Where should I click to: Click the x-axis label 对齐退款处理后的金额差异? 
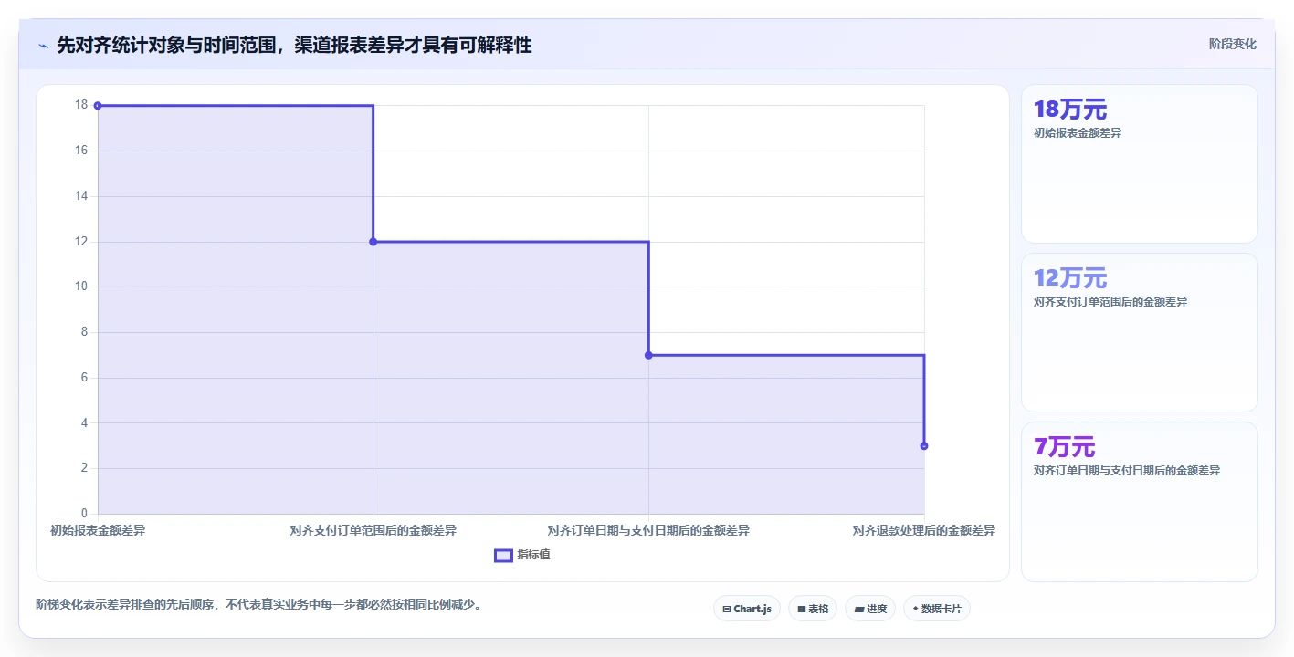(x=924, y=530)
